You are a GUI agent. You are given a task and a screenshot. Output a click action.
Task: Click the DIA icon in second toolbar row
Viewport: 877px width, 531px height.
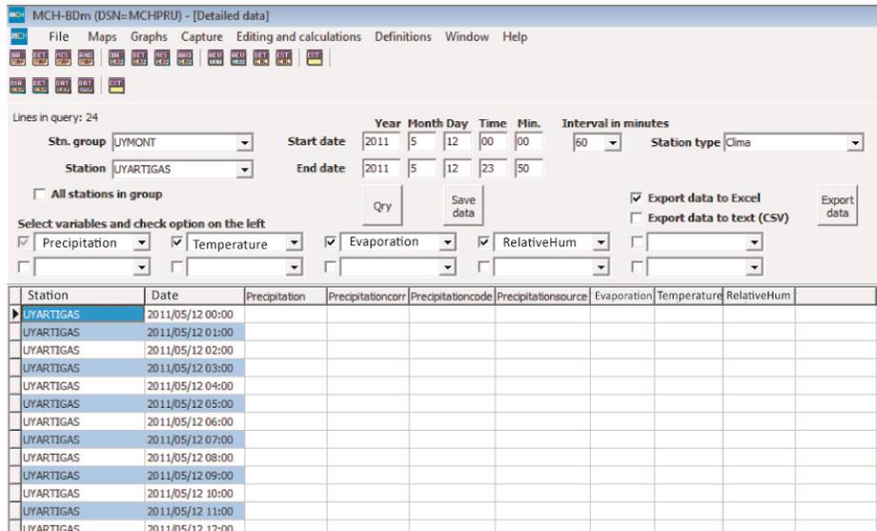[17, 85]
